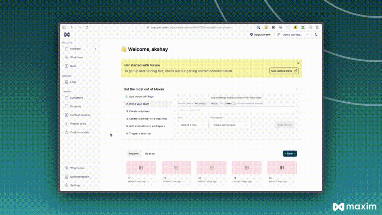Select step 2. Invite your team
The image size is (382, 215).
[147, 104]
